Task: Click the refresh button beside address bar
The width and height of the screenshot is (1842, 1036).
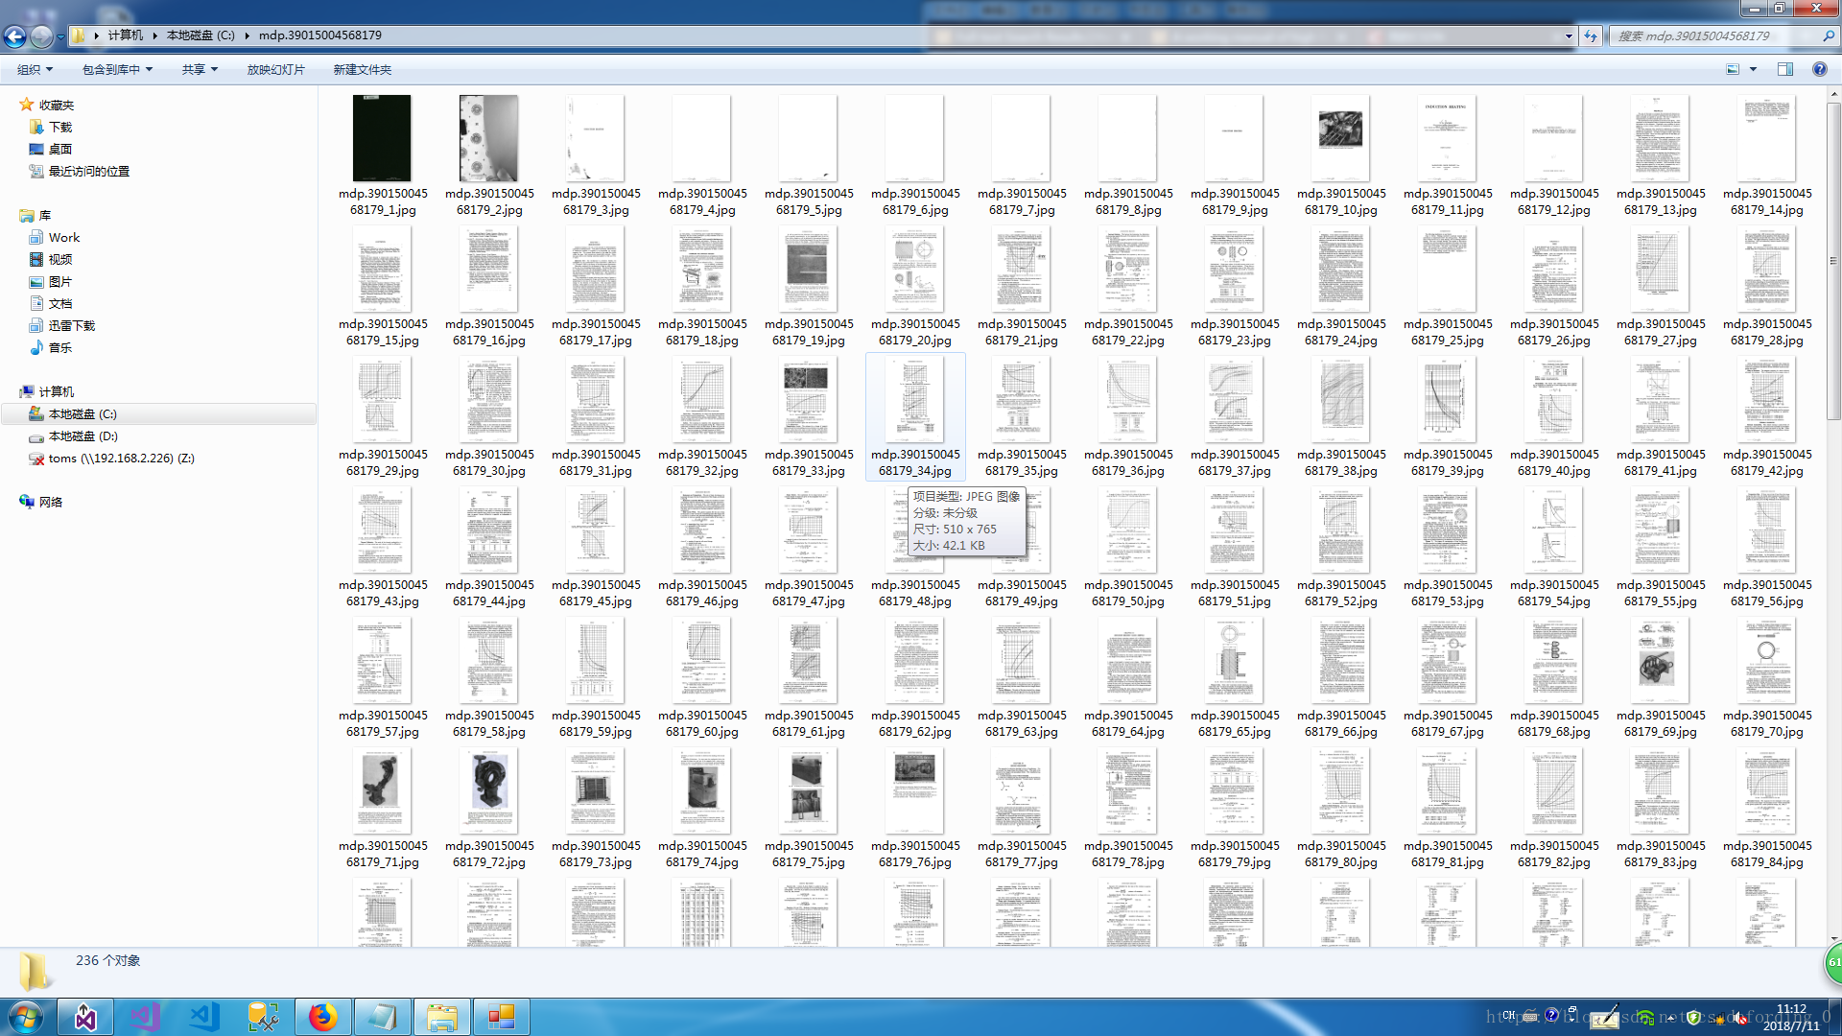Action: pyautogui.click(x=1591, y=36)
